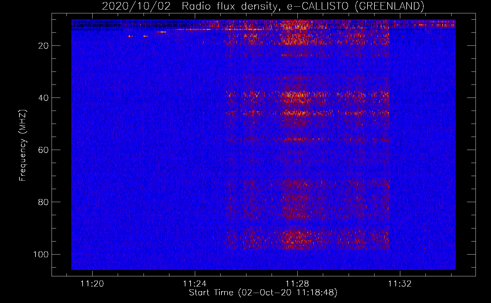The height and width of the screenshot is (303, 491).
Task: Click the '80' frequency tick label
Action: 43,202
